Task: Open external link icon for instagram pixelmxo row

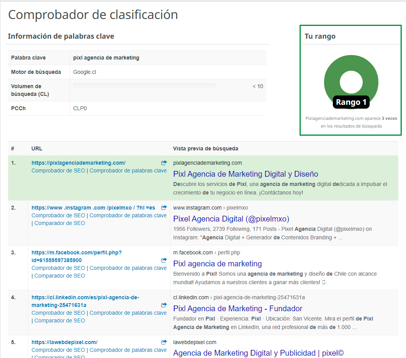Action: tap(164, 208)
